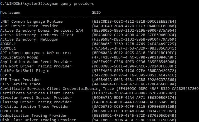Click the Application Popup provider name
This screenshot has width=199, height=122.
[19, 57]
